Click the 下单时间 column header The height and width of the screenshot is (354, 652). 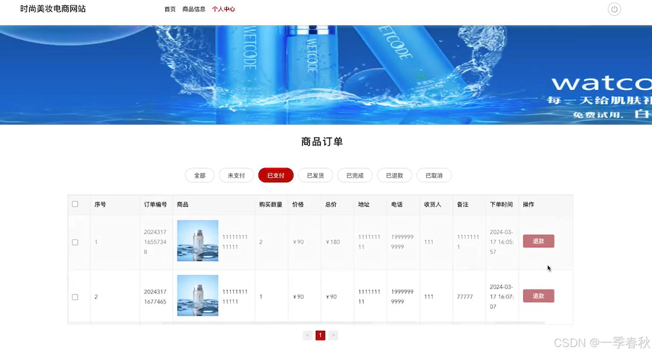(x=501, y=205)
